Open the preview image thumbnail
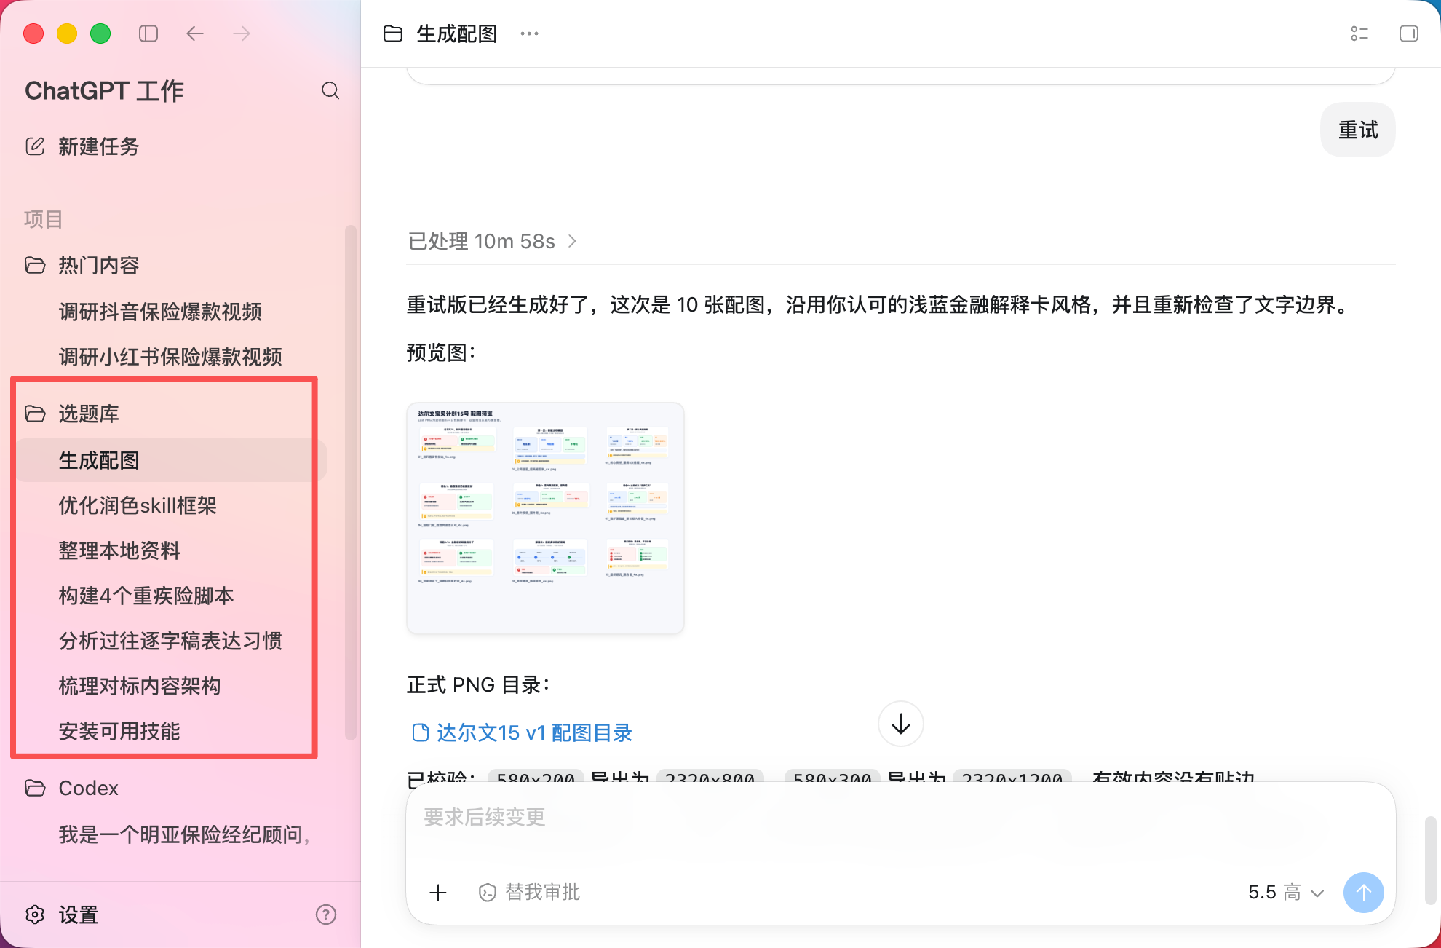The width and height of the screenshot is (1441, 948). [x=546, y=518]
